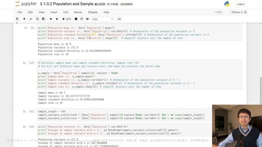This screenshot has height=147, width=262.
Task: Click the Python 3 kernel name
Action: [x=237, y=12]
